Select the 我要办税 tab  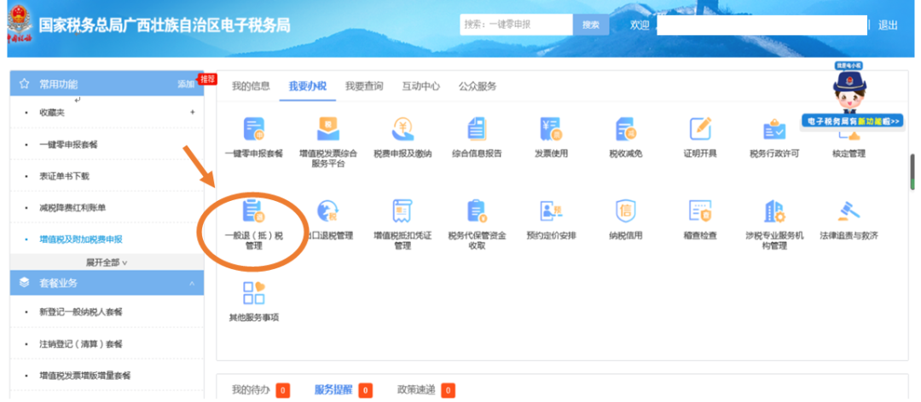coord(307,86)
